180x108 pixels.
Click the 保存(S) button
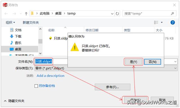click(x=136, y=100)
